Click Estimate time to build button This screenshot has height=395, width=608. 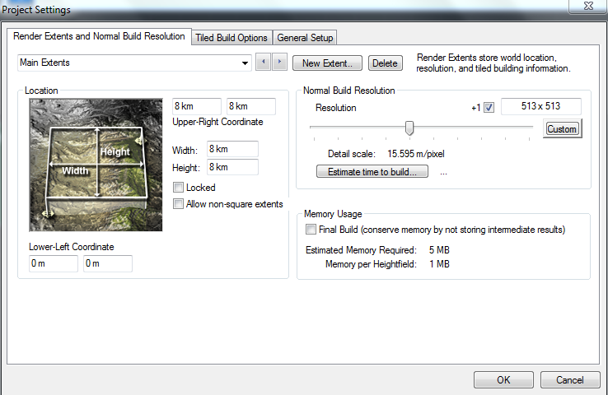tap(372, 171)
